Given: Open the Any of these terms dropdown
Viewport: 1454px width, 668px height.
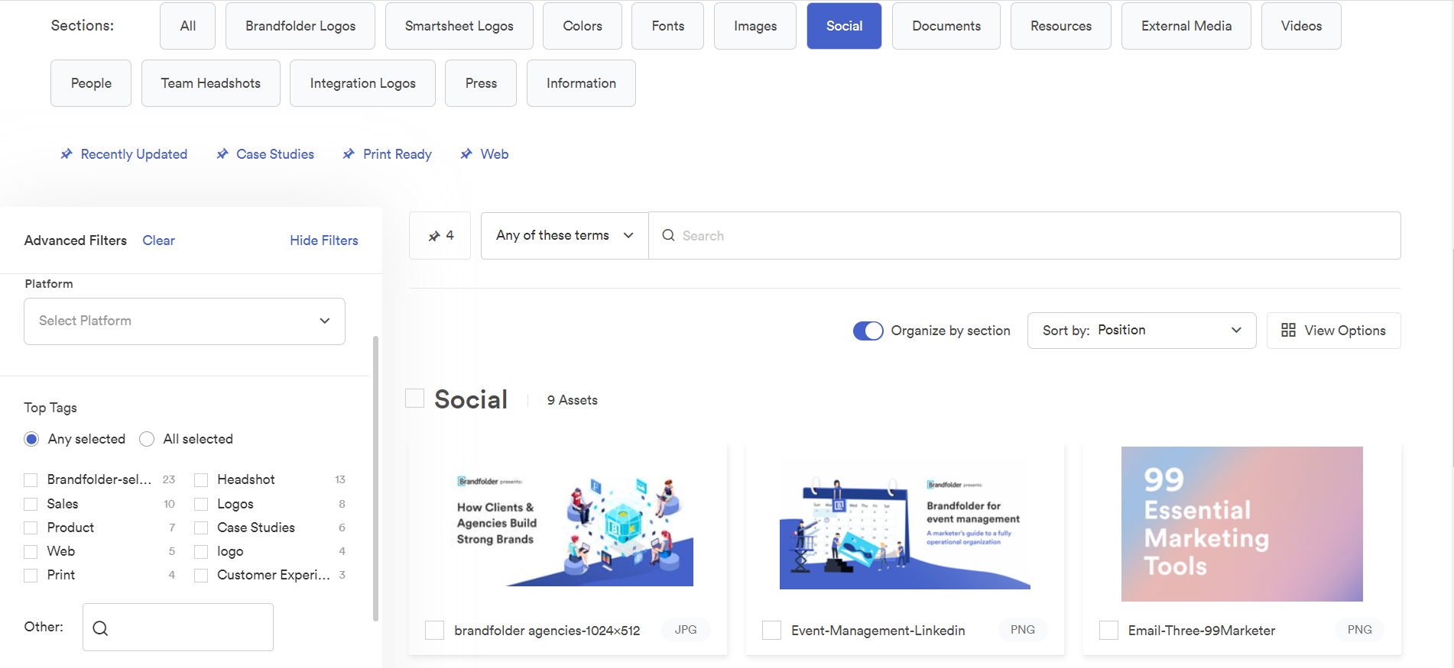Looking at the screenshot, I should coord(564,235).
